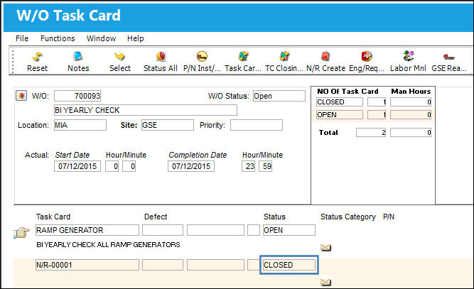Image resolution: width=474 pixels, height=289 pixels.
Task: Click the toolbar drag handle dots
Action: (13, 62)
